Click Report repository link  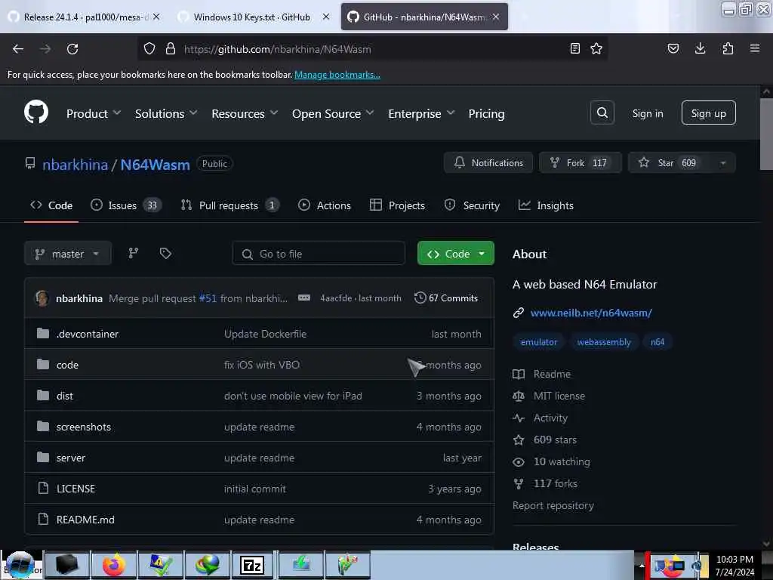(x=553, y=505)
